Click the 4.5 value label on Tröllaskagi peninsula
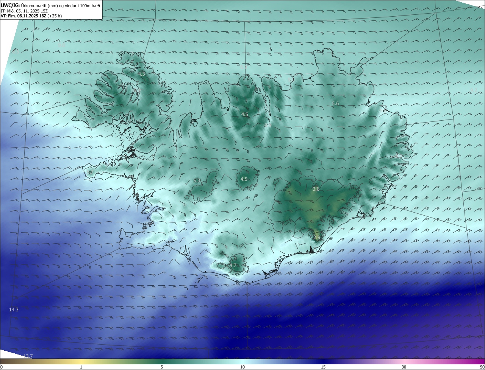485x370 pixels. (x=245, y=114)
